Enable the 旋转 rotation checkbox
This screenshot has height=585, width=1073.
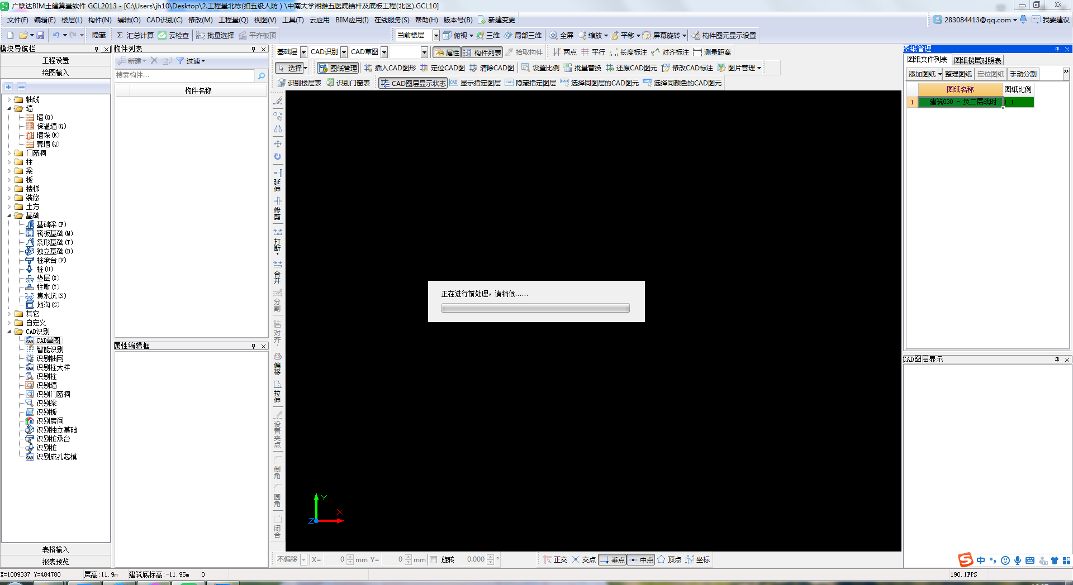tap(434, 559)
